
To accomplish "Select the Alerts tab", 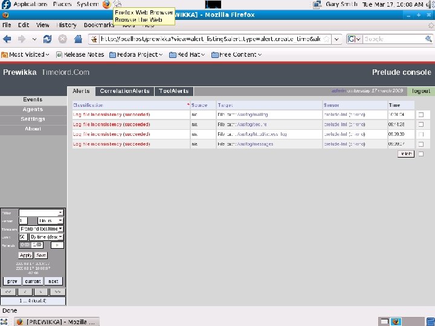I will [x=81, y=91].
